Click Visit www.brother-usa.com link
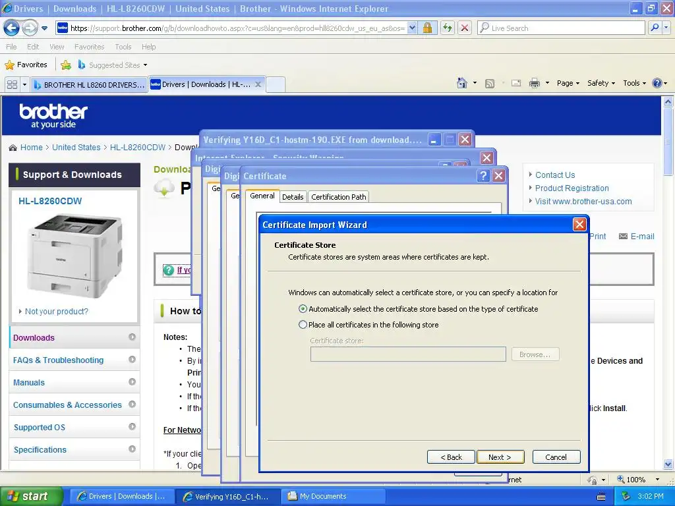This screenshot has width=675, height=506. pos(583,202)
